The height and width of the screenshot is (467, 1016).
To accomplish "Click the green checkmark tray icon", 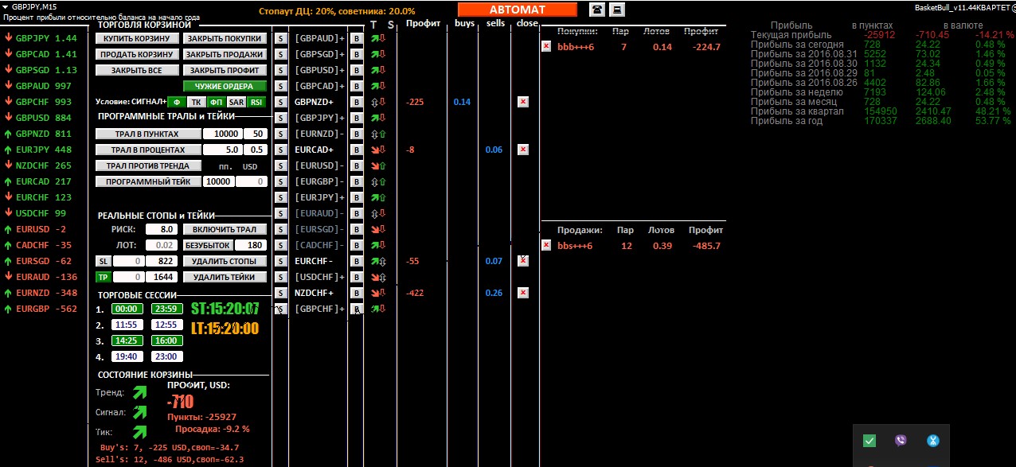I will pyautogui.click(x=869, y=441).
